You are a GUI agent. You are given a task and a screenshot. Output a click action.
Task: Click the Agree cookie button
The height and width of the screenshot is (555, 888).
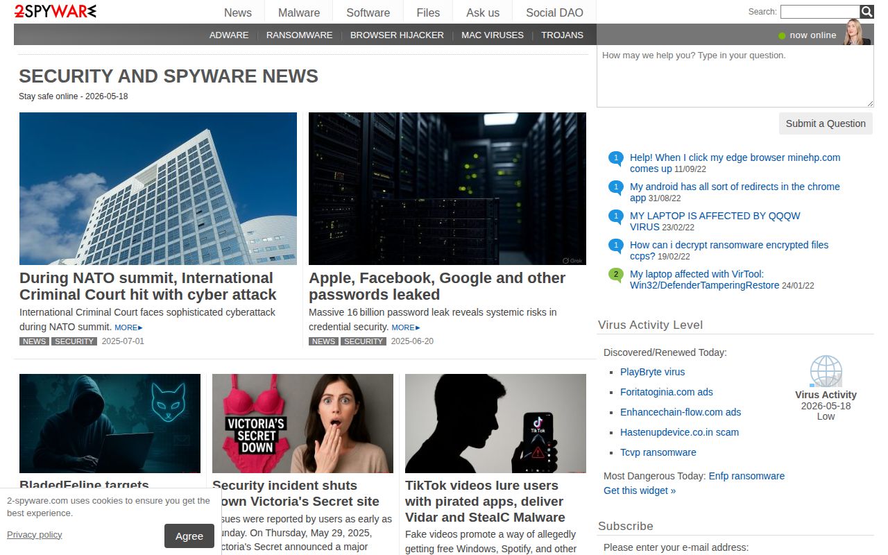(x=189, y=536)
